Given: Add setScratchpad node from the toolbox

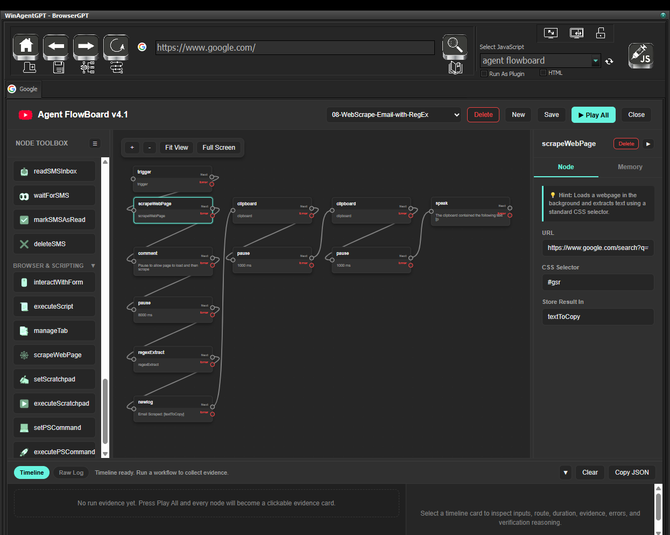Looking at the screenshot, I should [x=54, y=379].
